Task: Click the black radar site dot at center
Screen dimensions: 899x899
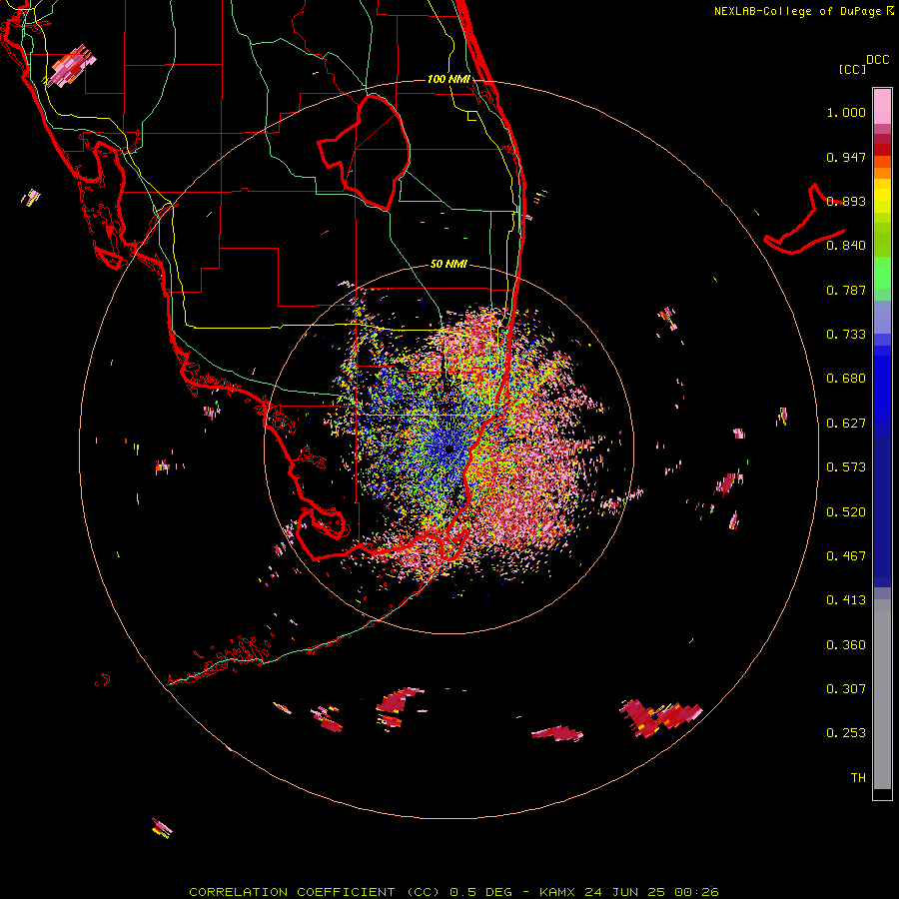Action: (449, 449)
